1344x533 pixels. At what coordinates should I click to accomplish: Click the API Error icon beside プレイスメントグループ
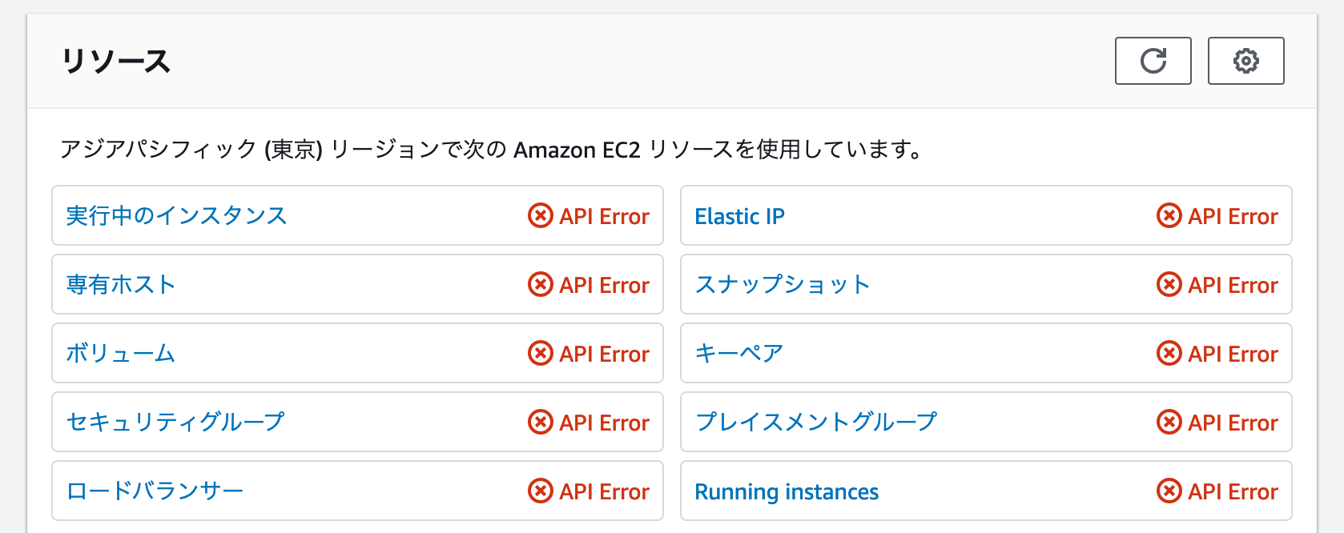click(x=1169, y=422)
